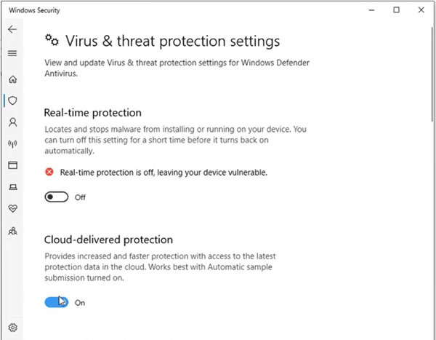Image resolution: width=436 pixels, height=340 pixels.
Task: Click the red real-time protection warning icon
Action: 49,173
